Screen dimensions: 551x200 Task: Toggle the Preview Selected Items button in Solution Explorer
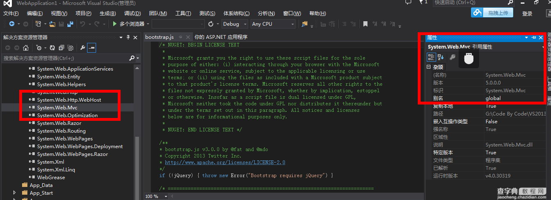click(92, 48)
